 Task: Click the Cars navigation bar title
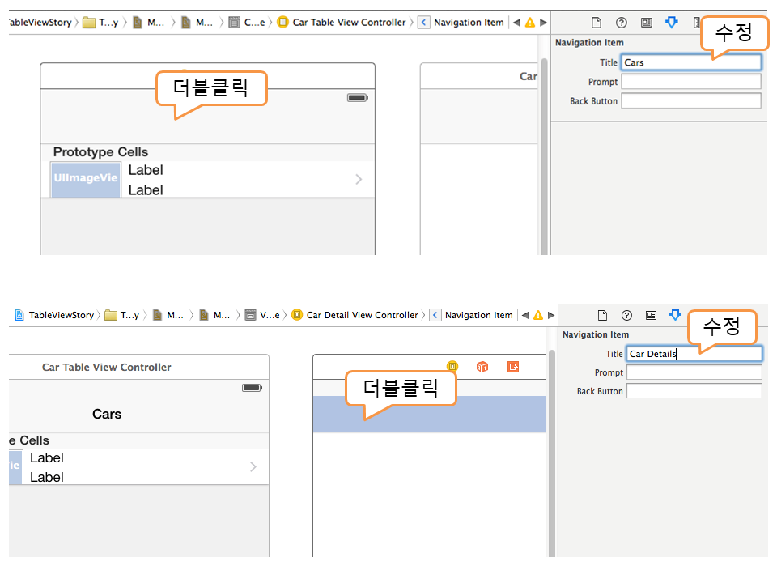pos(107,414)
